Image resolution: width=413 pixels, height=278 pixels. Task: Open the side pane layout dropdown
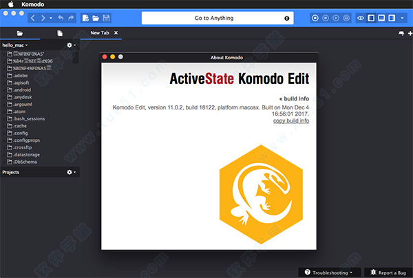coord(402,18)
